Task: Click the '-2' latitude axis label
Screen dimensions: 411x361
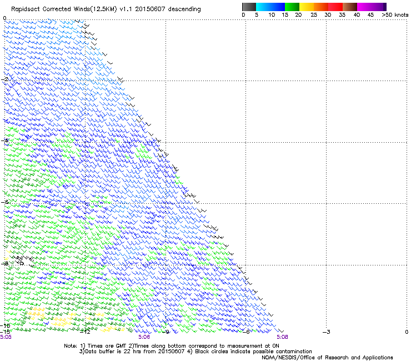Action: [x=4, y=79]
